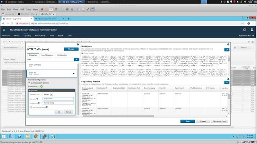The width and height of the screenshot is (257, 144).
Task: Expand the Workspace panel with blue arrow button
Action: (227, 50)
